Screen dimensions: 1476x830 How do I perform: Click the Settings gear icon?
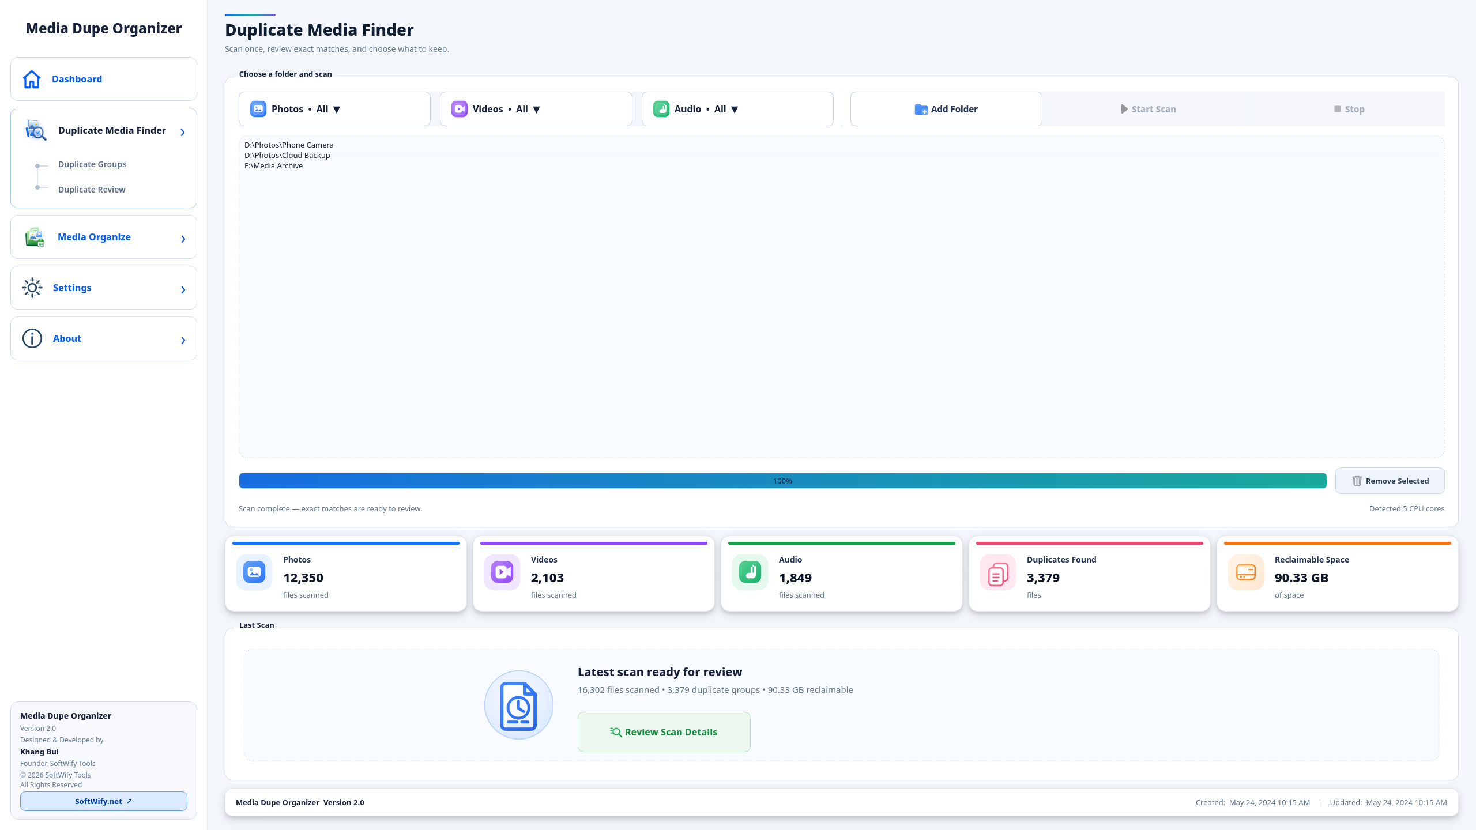click(x=32, y=288)
